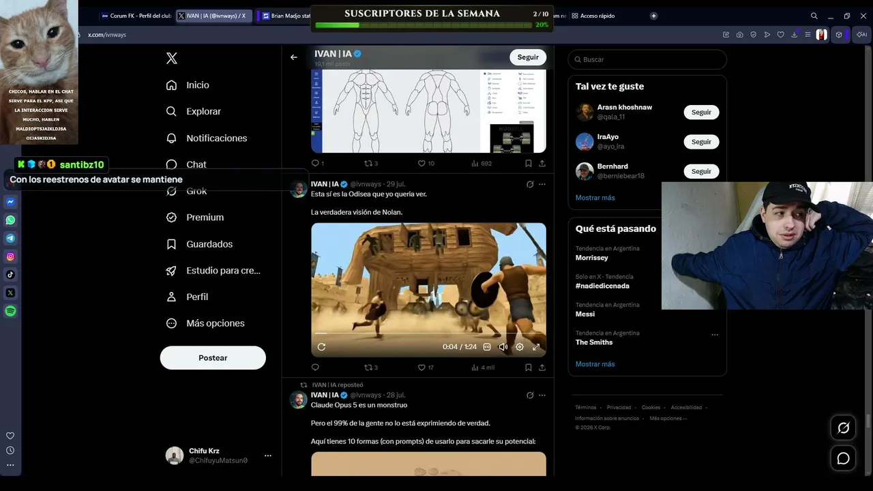Open Explorar in X navigation
This screenshot has width=873, height=491.
(x=194, y=112)
